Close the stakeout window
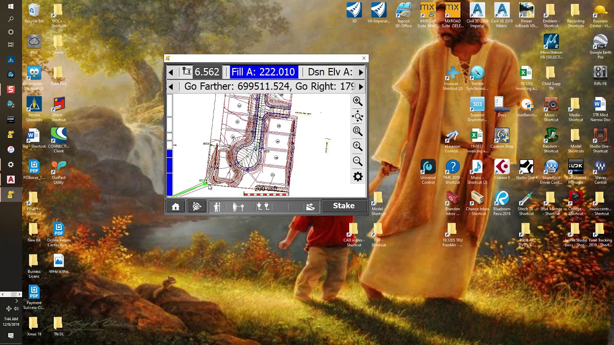 [x=364, y=58]
